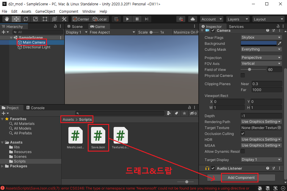This screenshot has width=287, height=191.
Task: Click the Game view Scale slider
Action: [154, 32]
